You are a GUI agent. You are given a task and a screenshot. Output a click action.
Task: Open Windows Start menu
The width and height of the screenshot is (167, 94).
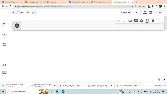pos(3,92)
